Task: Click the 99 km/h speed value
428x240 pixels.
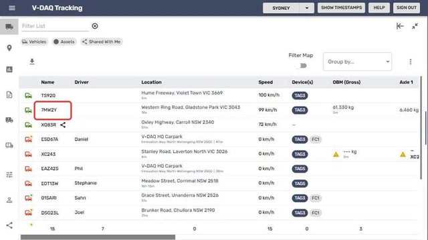Action: coord(267,110)
